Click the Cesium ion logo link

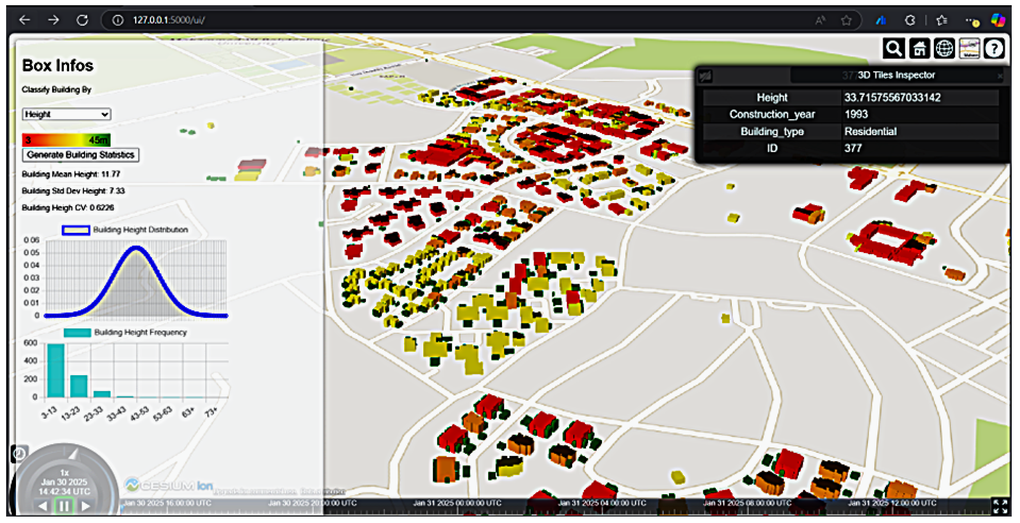(x=169, y=485)
